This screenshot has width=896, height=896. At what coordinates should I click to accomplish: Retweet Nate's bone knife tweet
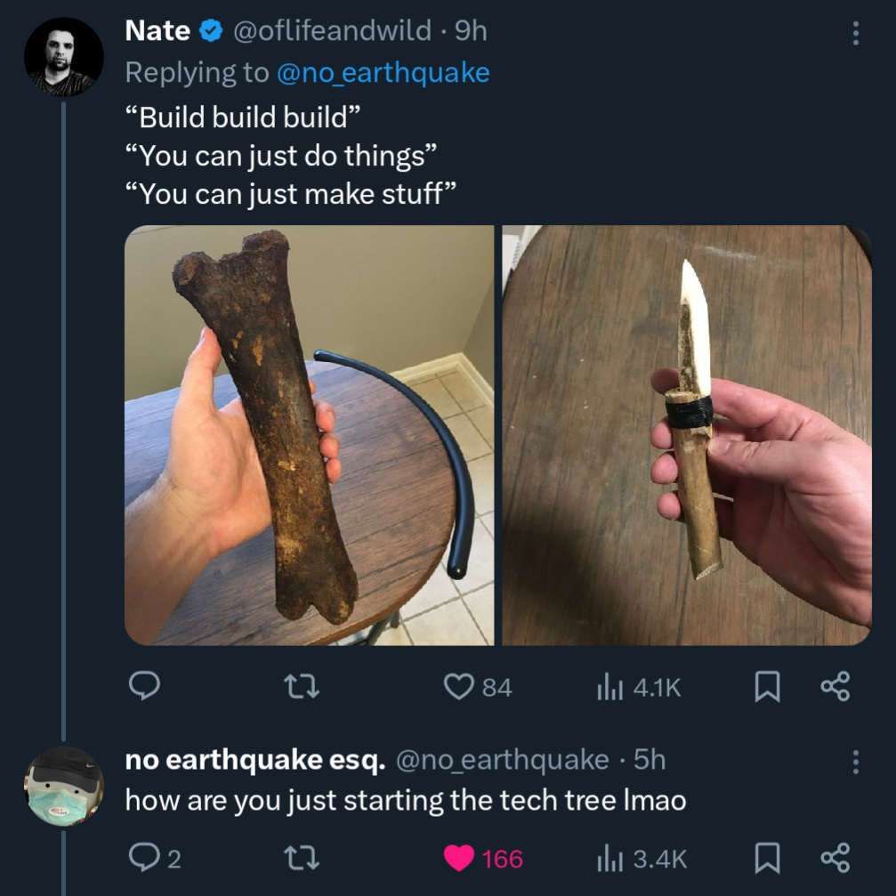[303, 687]
